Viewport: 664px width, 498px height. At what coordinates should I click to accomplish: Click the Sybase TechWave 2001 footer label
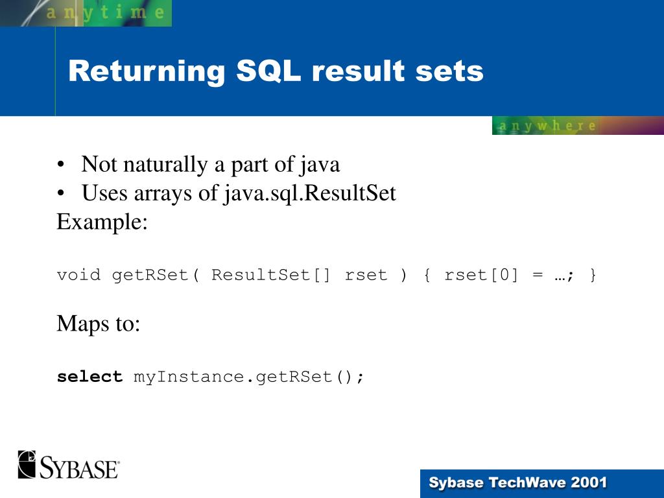(x=517, y=482)
